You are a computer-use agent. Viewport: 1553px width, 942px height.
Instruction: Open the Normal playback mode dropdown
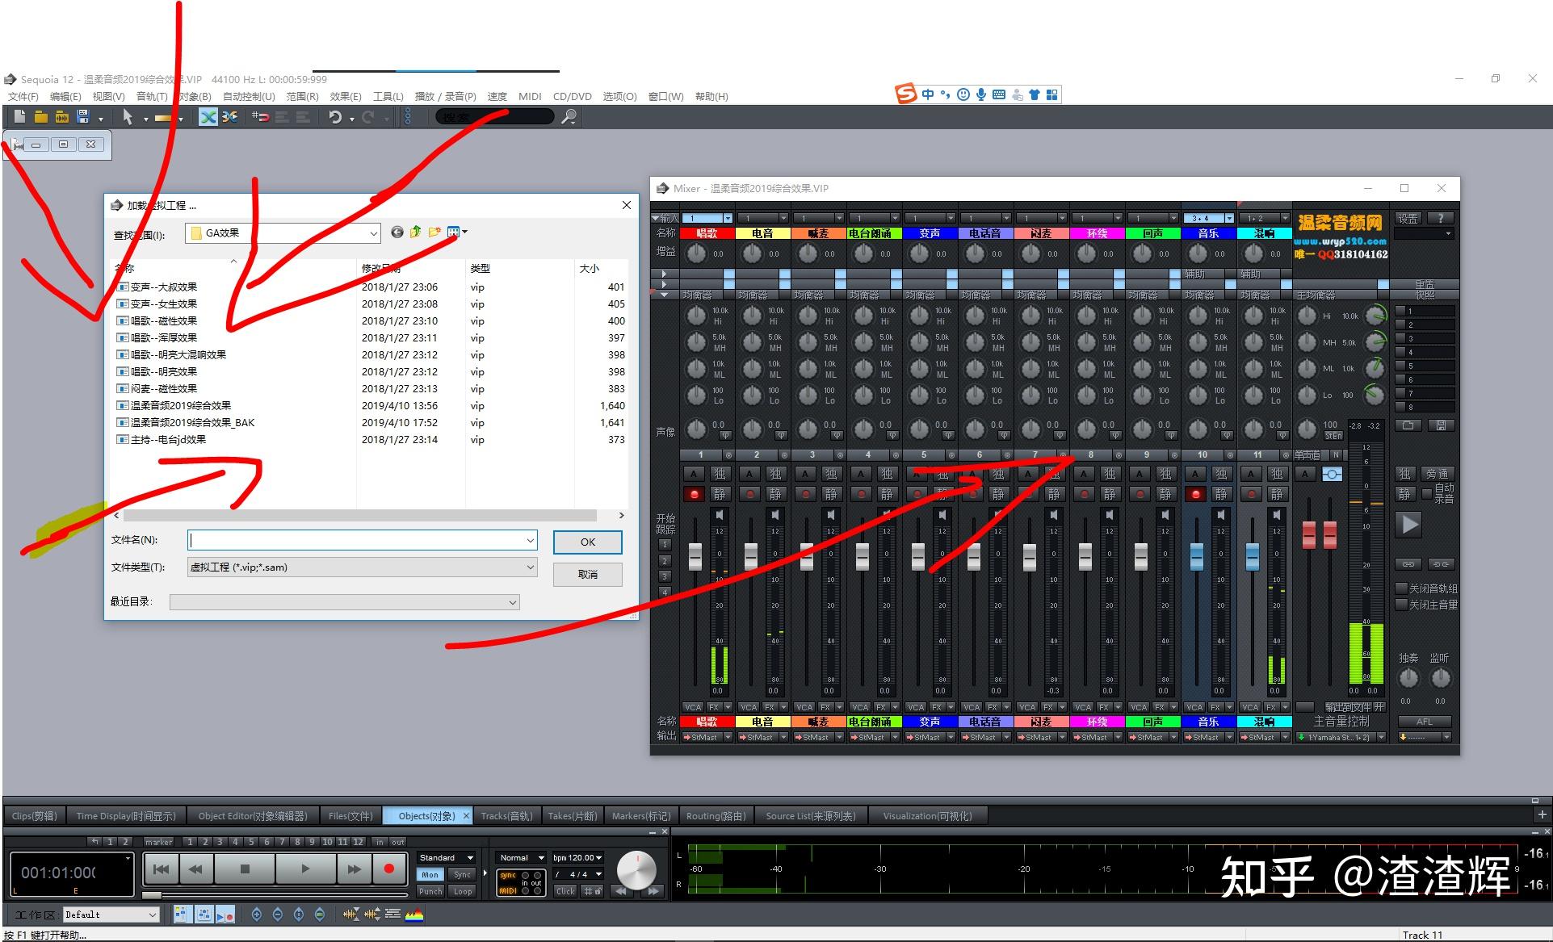tap(522, 858)
